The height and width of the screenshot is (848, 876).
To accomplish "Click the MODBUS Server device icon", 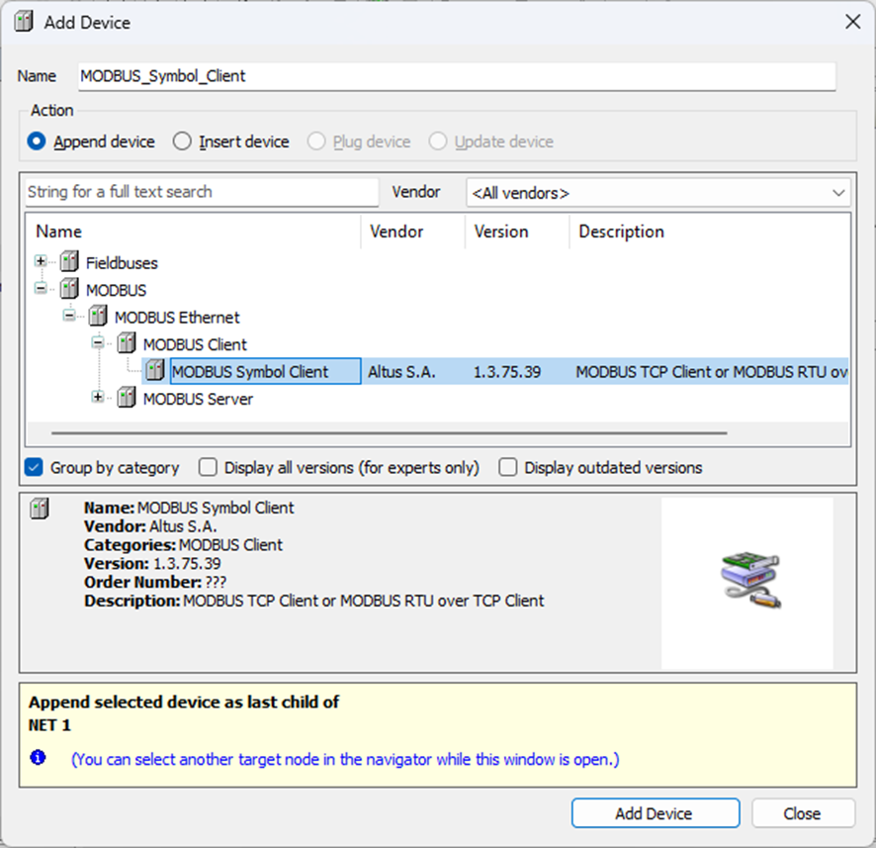I will [127, 399].
